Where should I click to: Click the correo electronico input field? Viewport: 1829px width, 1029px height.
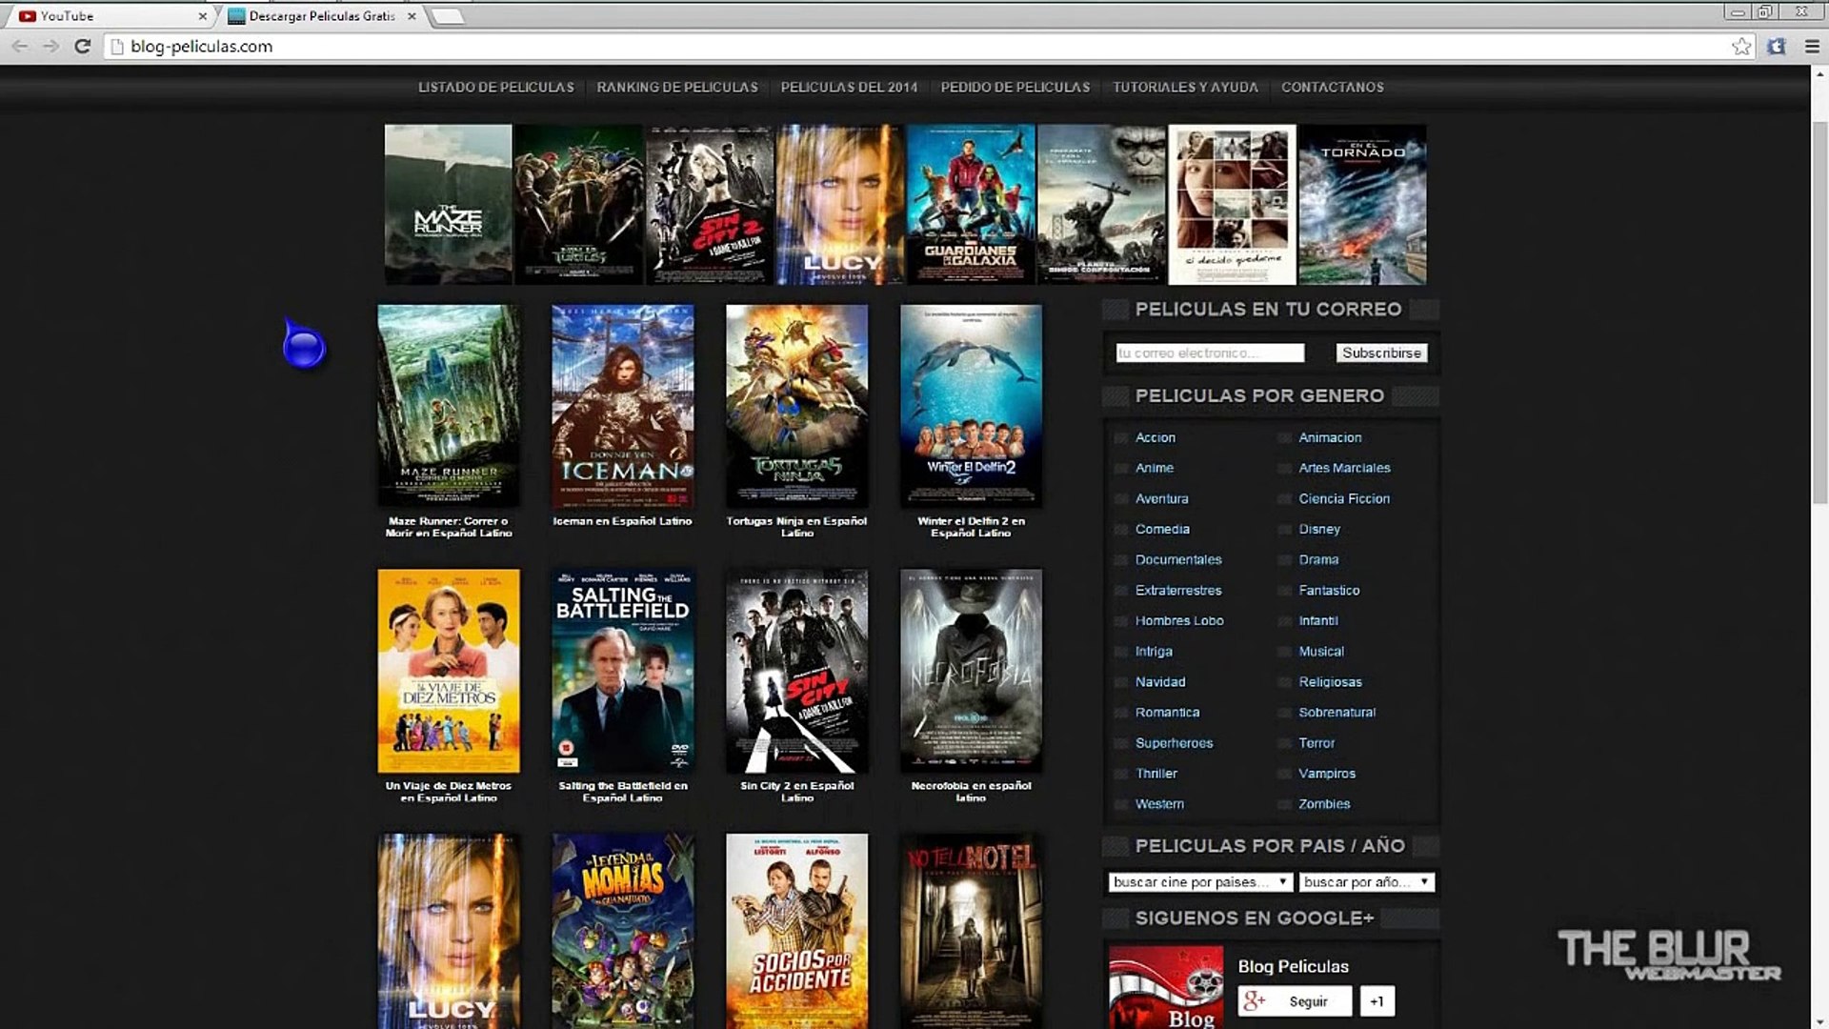tap(1209, 353)
